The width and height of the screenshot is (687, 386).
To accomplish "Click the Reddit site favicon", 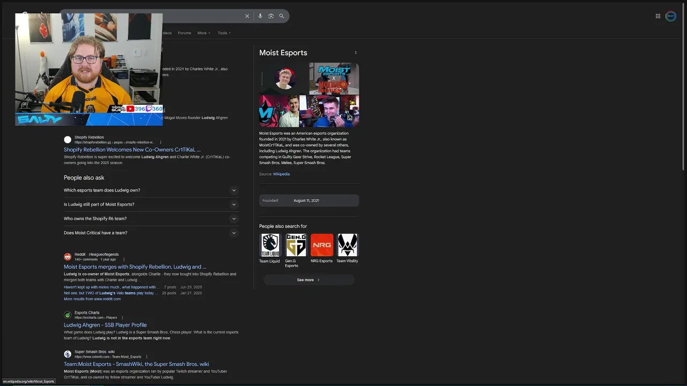I will point(68,257).
